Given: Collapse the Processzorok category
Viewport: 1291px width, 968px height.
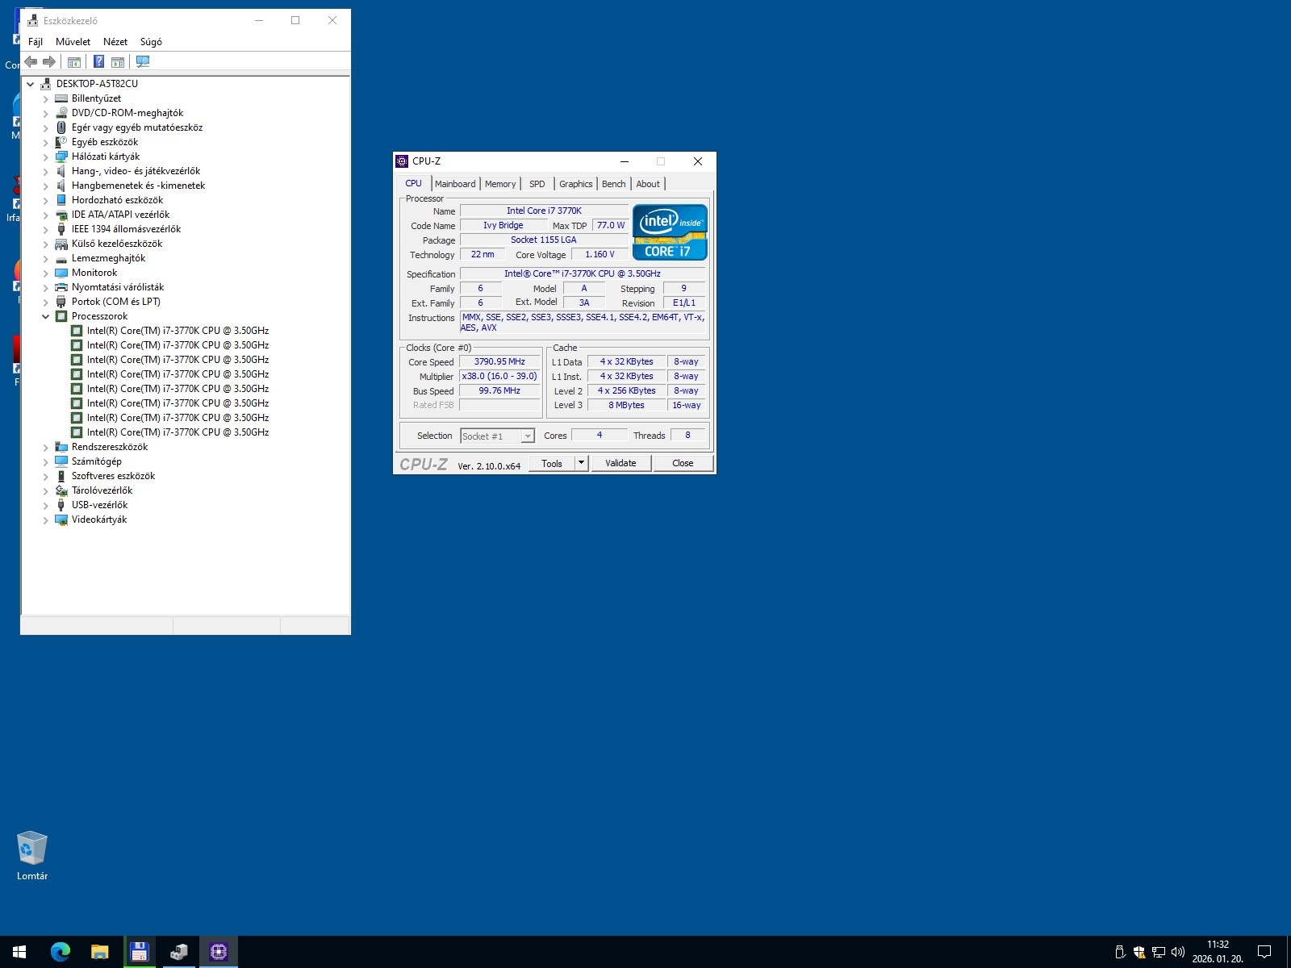Looking at the screenshot, I should [x=45, y=316].
